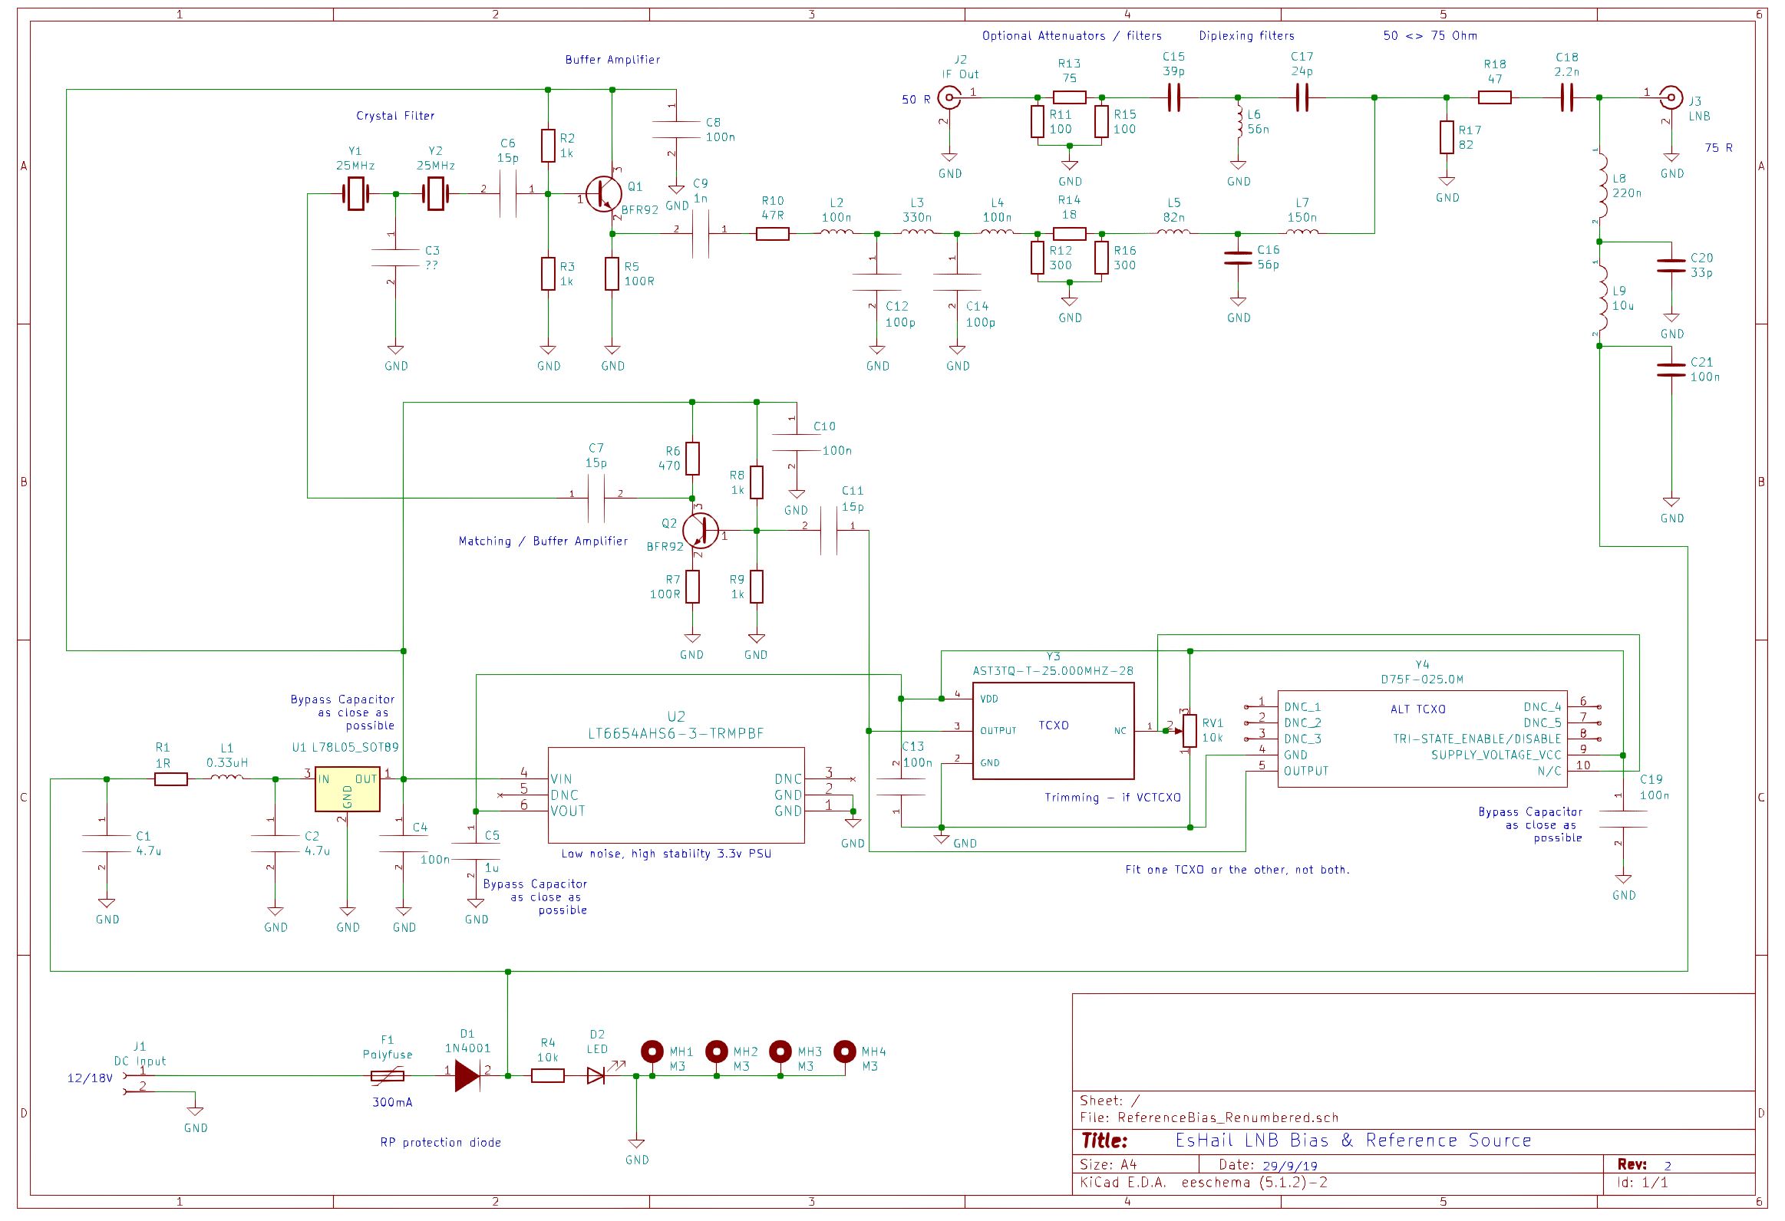The image size is (1785, 1221).
Task: Click the C18 2.2n capacitor symbol
Action: pos(1567,97)
